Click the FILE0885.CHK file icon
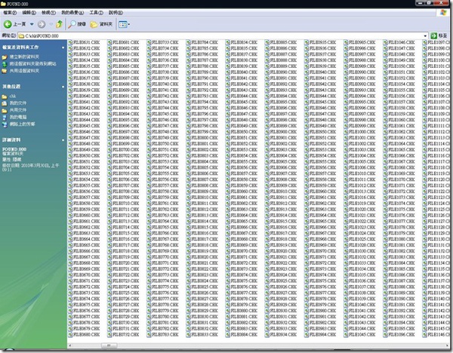 click(267, 42)
